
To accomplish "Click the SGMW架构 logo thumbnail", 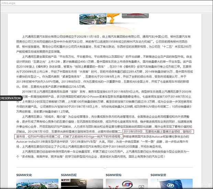I will click(127, 184).
